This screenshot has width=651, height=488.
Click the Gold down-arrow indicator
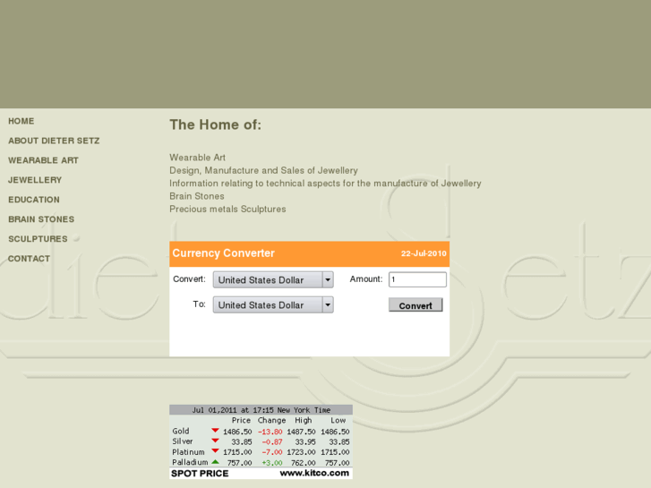click(x=215, y=431)
